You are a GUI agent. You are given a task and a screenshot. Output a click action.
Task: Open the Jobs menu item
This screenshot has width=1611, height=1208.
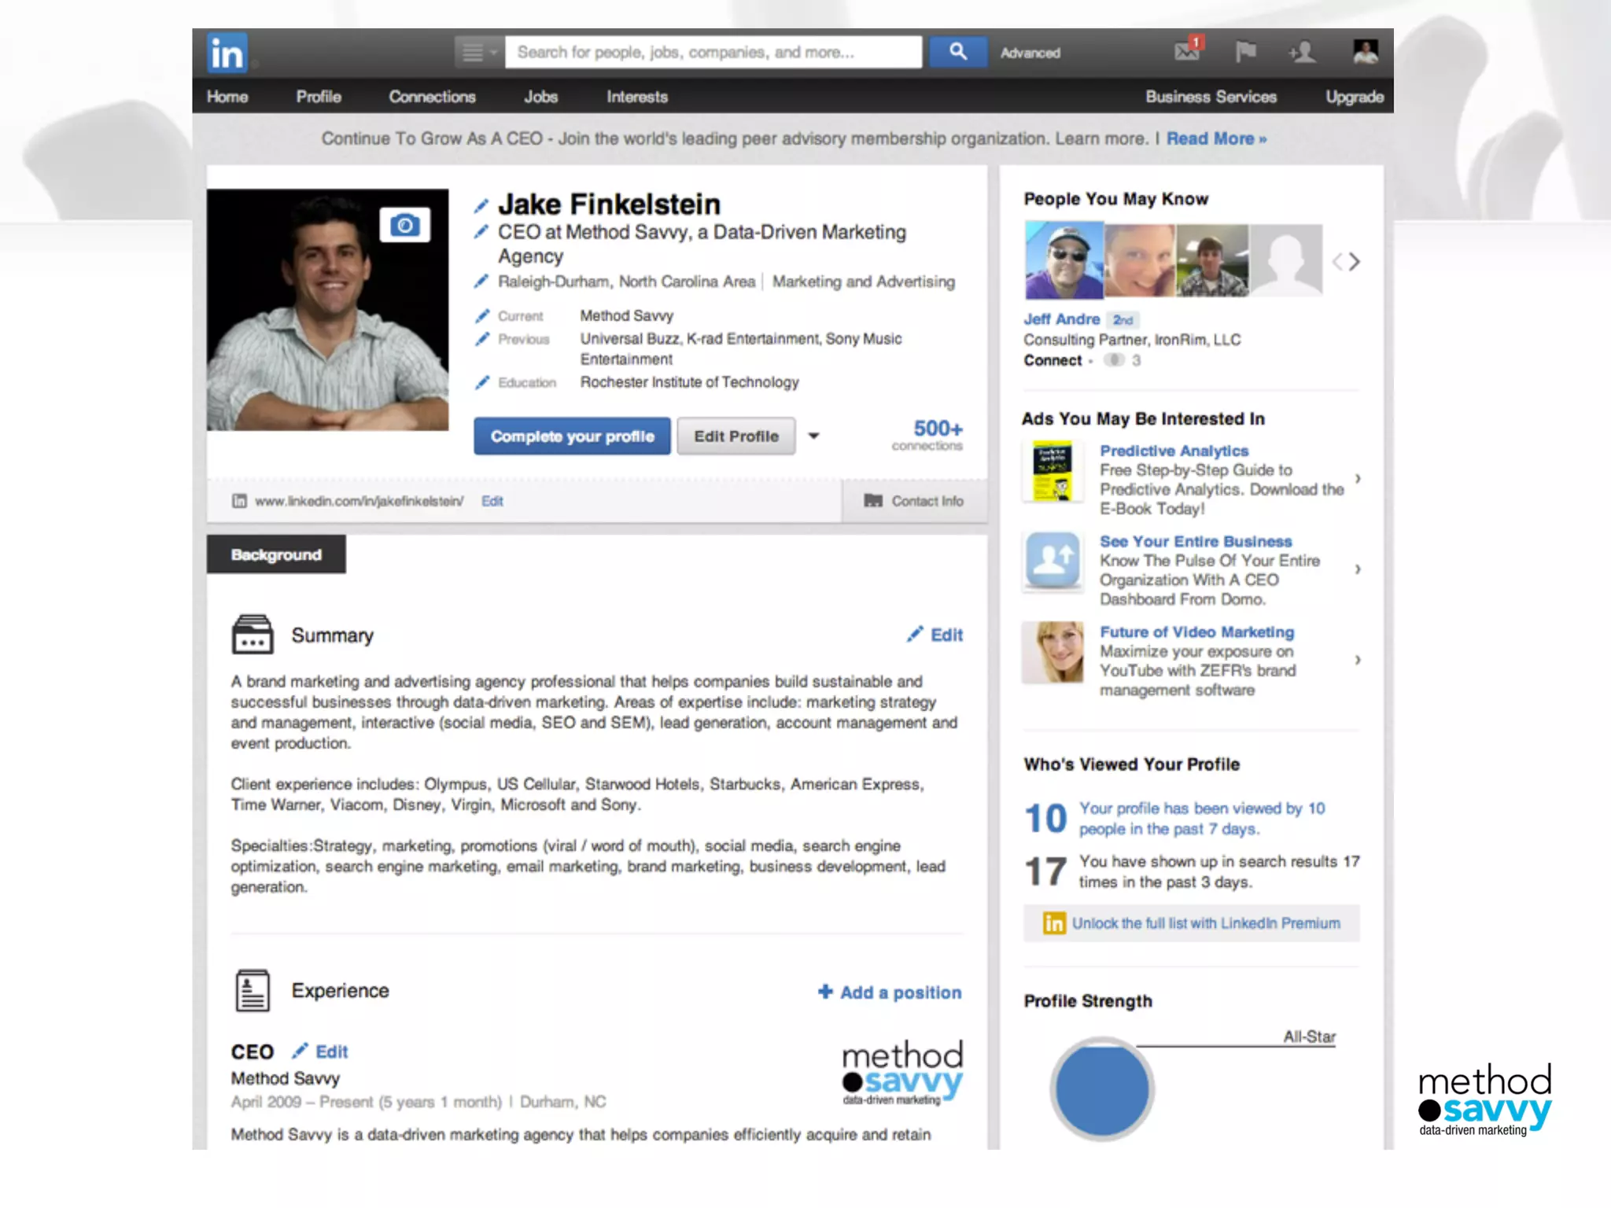point(541,97)
